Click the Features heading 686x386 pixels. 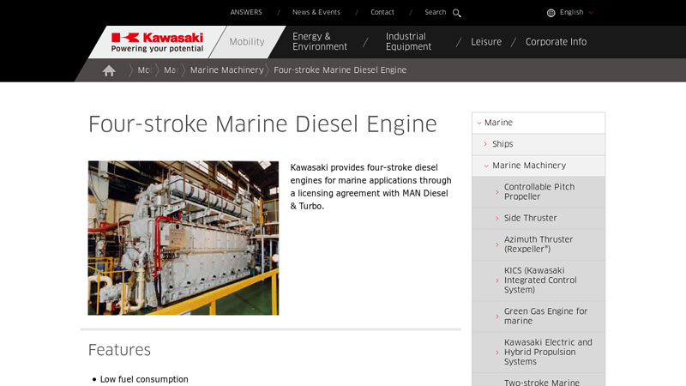click(119, 350)
